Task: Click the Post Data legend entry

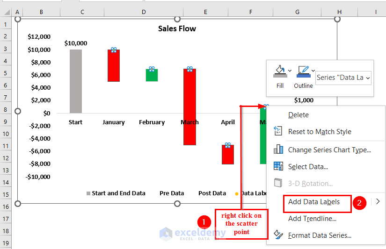Action: (212, 193)
